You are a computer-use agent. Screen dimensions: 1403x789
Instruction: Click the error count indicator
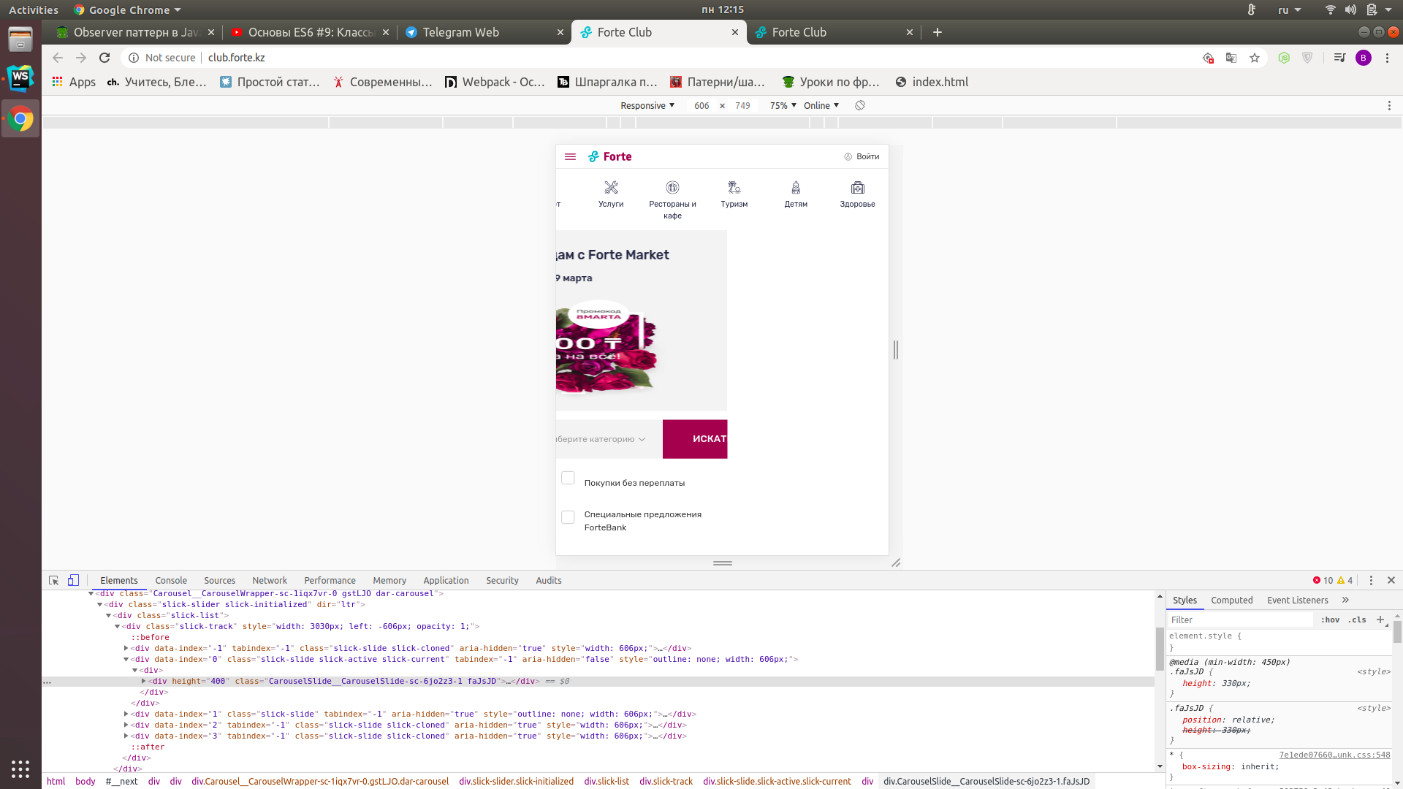pos(1323,580)
